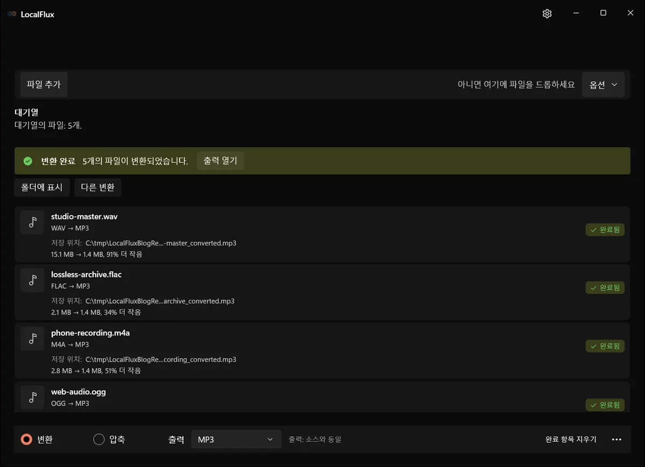Click the LocalFlux app logo icon
The width and height of the screenshot is (645, 467).
(11, 15)
